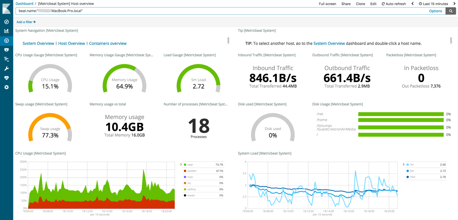Click Share in the top menu
Image resolution: width=458 pixels, height=220 pixels.
tap(346, 4)
